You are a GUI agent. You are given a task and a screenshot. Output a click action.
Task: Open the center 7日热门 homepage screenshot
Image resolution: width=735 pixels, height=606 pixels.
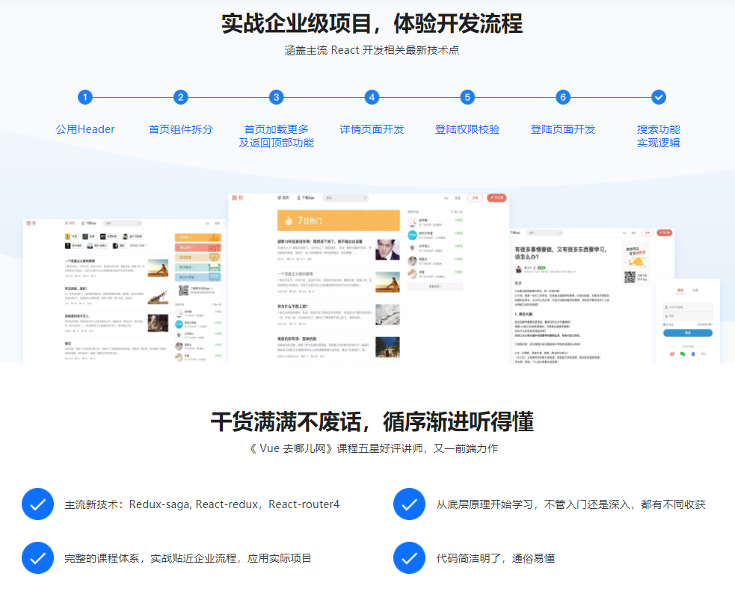click(x=369, y=278)
